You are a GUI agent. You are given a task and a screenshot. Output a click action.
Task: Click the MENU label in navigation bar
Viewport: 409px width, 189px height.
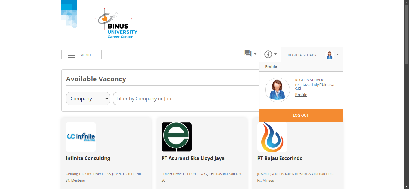[x=86, y=55]
